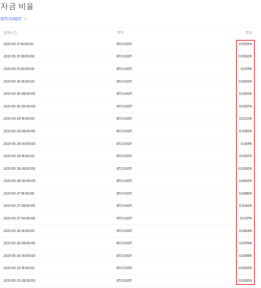This screenshot has height=288, width=261.
Task: Click the -0.0371% funding rate value
Action: (x=246, y=218)
